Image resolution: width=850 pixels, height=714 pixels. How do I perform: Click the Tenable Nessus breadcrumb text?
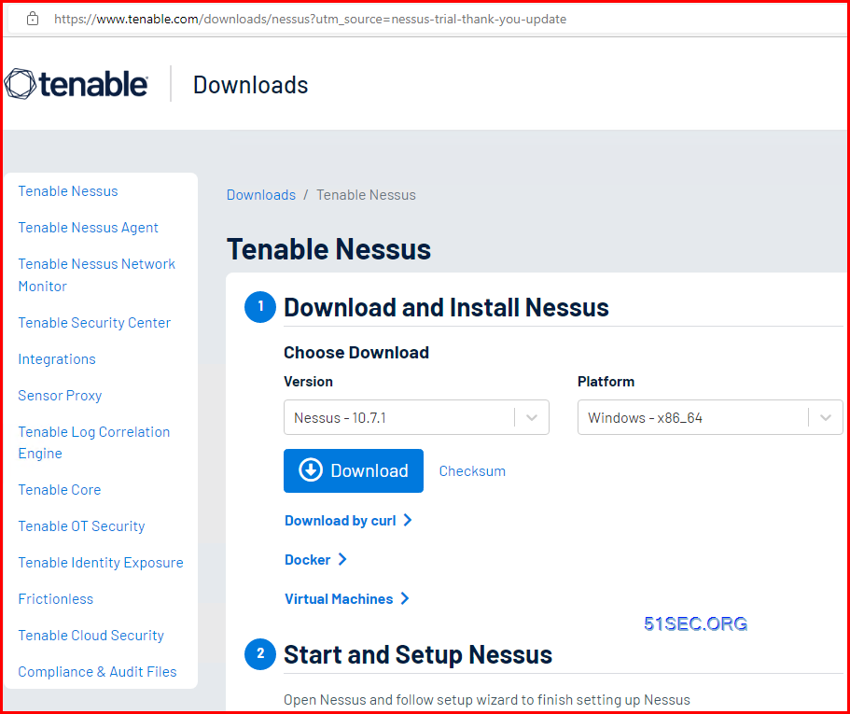point(366,195)
